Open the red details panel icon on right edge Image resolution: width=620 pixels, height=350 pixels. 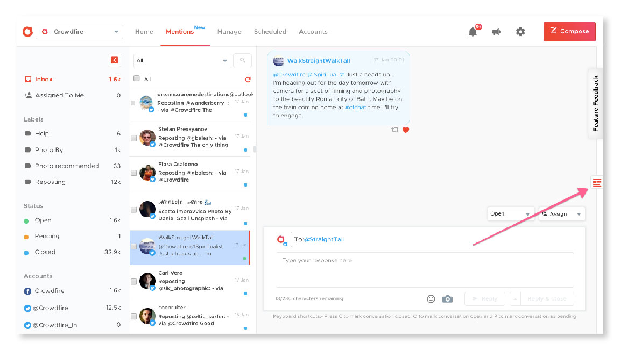[x=597, y=182]
